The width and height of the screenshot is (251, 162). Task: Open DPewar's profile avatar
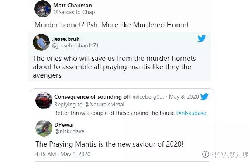pos(44,128)
